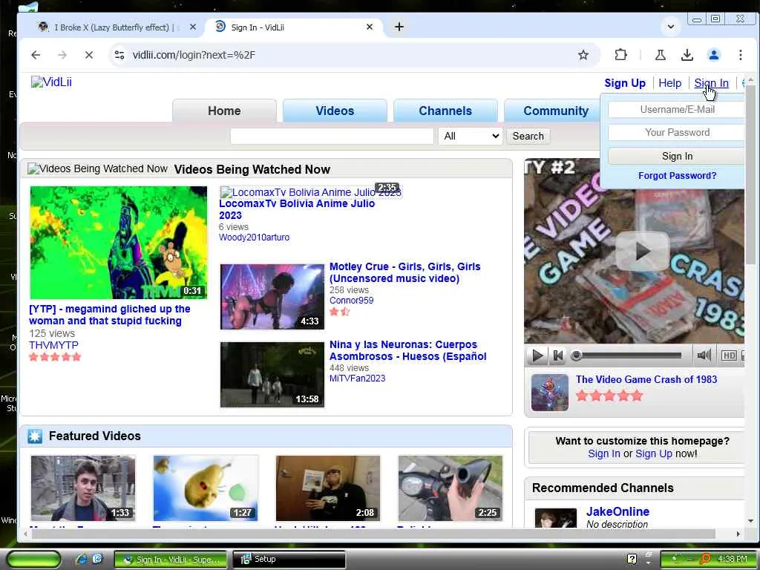
Task: Click the browser address bar URL
Action: pos(194,55)
